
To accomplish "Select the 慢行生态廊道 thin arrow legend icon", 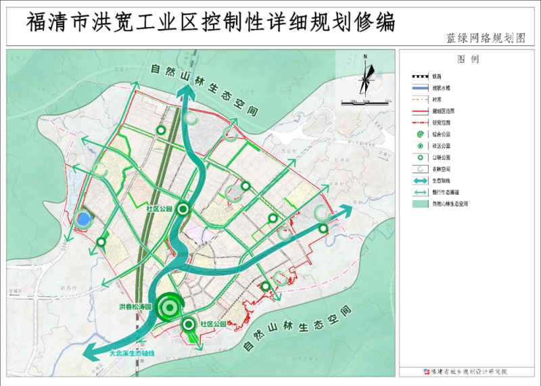I will (x=419, y=192).
